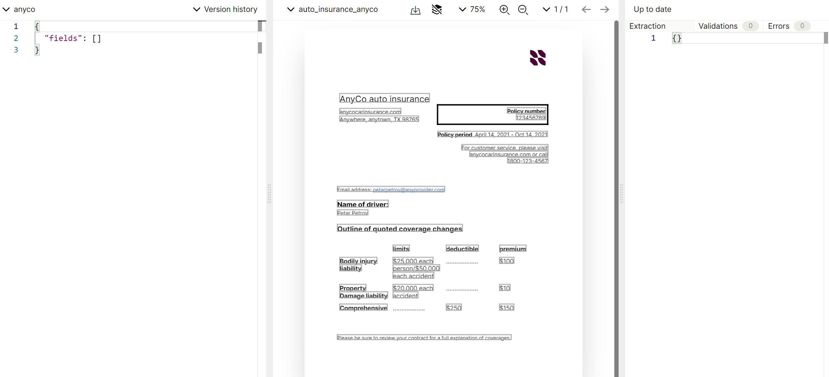Click the zoom out magnifier icon
829x377 pixels.
coord(523,10)
